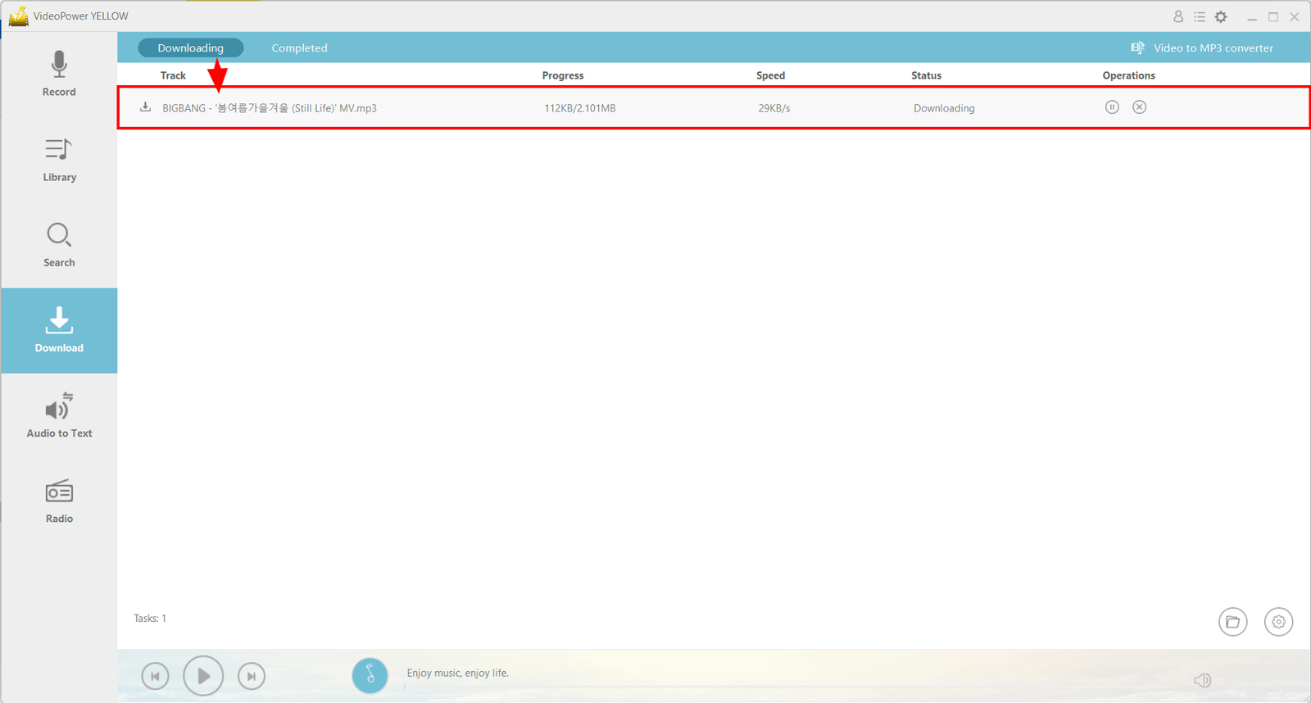Switch to the Completed tab

[299, 48]
